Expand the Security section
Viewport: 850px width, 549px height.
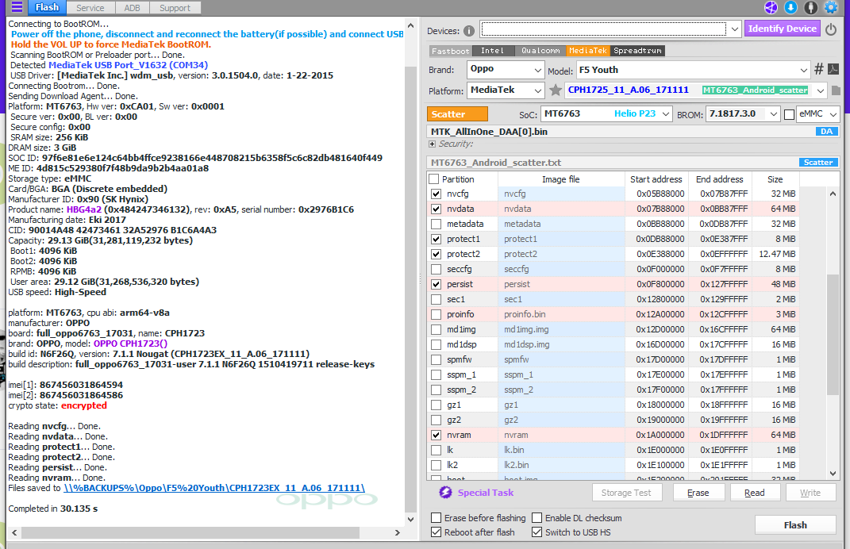point(432,144)
